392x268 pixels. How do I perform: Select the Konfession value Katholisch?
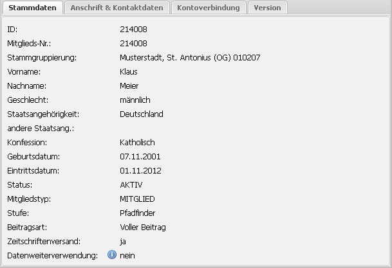pyautogui.click(x=137, y=143)
